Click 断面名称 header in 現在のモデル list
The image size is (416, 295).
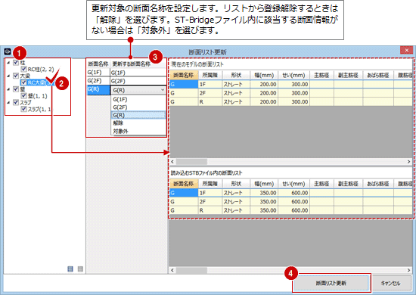coord(184,75)
